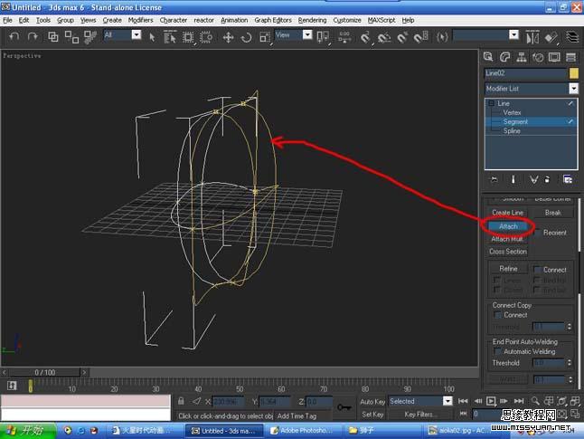This screenshot has height=439, width=584.
Task: Click the Line02 object name field
Action: [525, 73]
